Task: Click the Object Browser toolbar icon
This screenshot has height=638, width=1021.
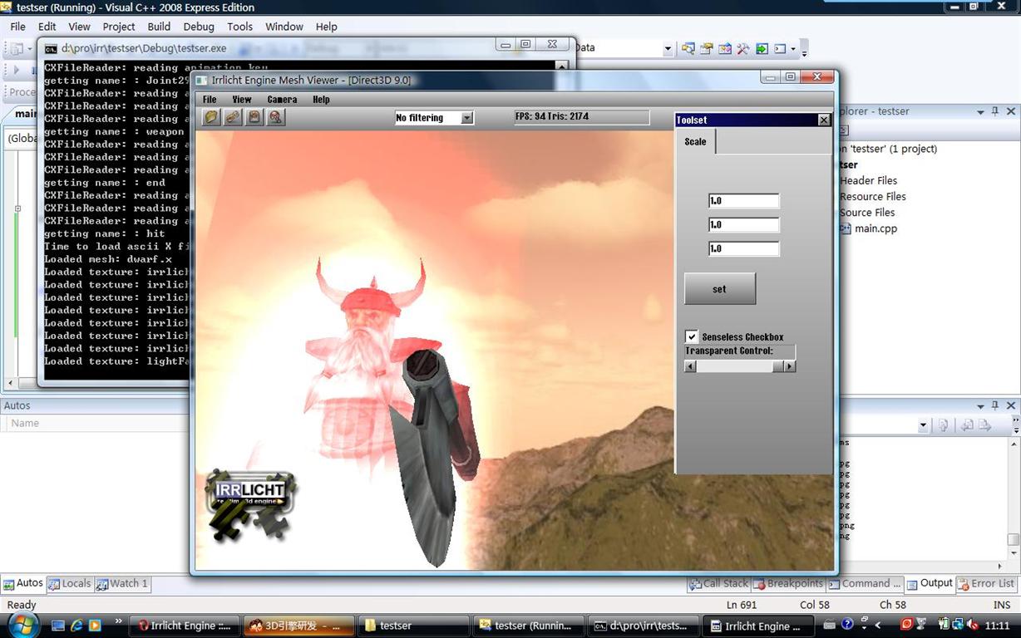Action: (725, 49)
